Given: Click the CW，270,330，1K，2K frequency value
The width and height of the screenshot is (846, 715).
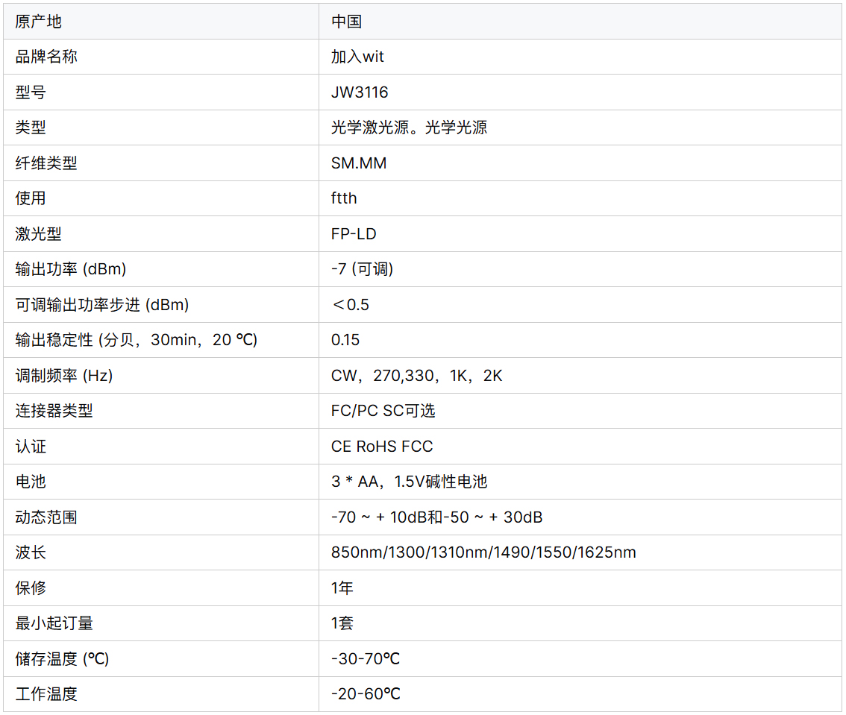Looking at the screenshot, I should [416, 376].
